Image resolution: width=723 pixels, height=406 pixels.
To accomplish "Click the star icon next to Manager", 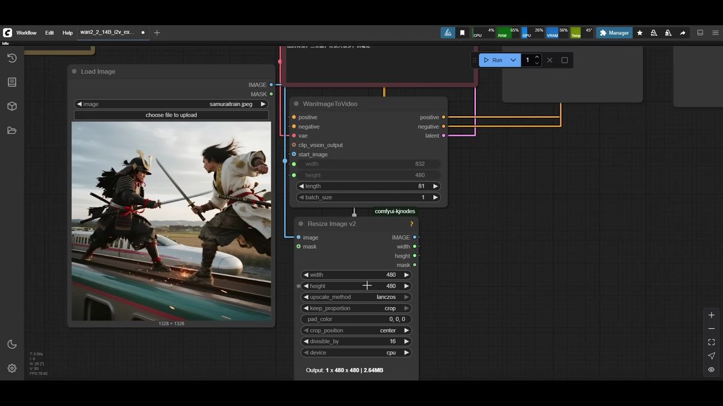I will click(x=639, y=32).
